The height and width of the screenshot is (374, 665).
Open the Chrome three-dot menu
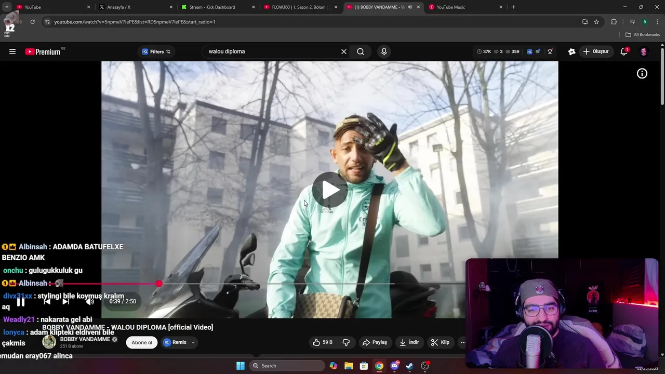pyautogui.click(x=657, y=22)
